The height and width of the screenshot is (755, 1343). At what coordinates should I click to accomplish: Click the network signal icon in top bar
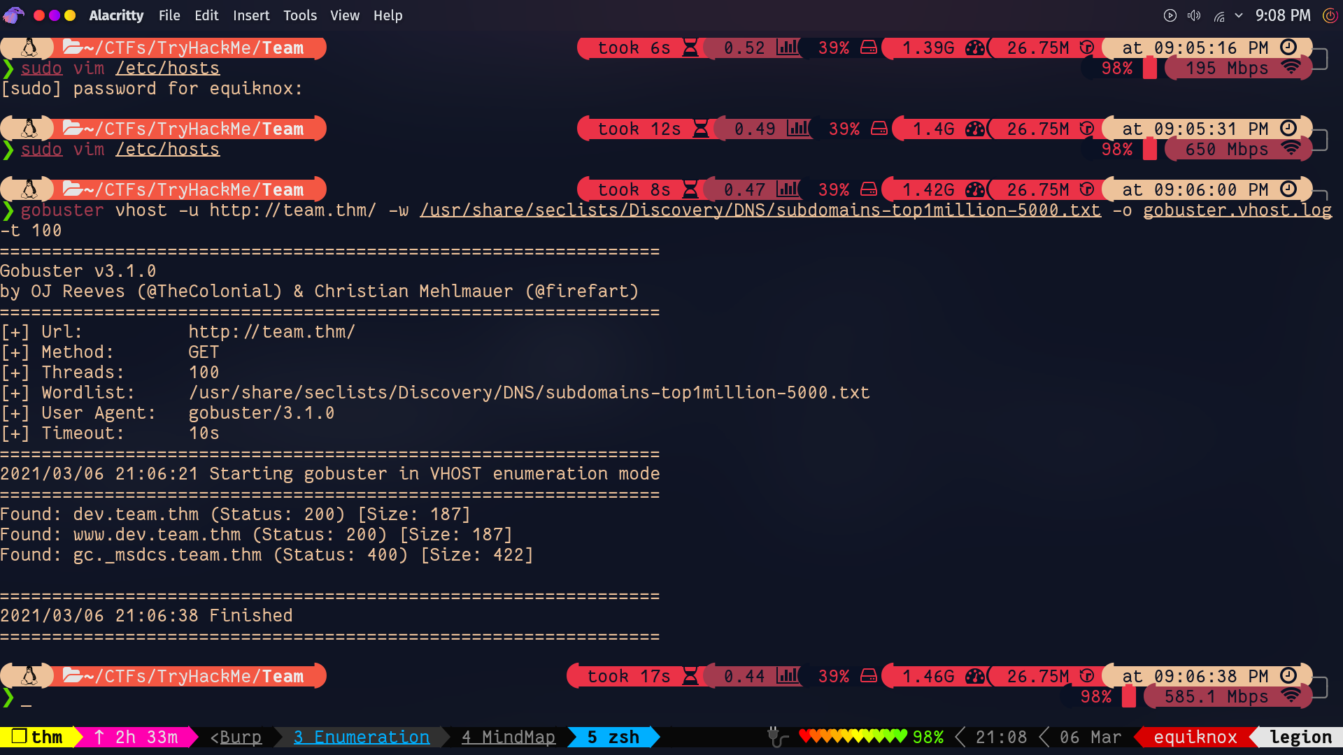1219,16
